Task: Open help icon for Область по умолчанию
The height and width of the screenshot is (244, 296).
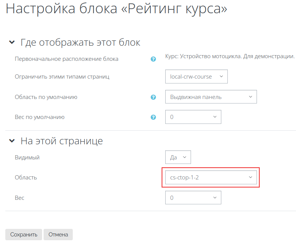Action: pyautogui.click(x=153, y=97)
